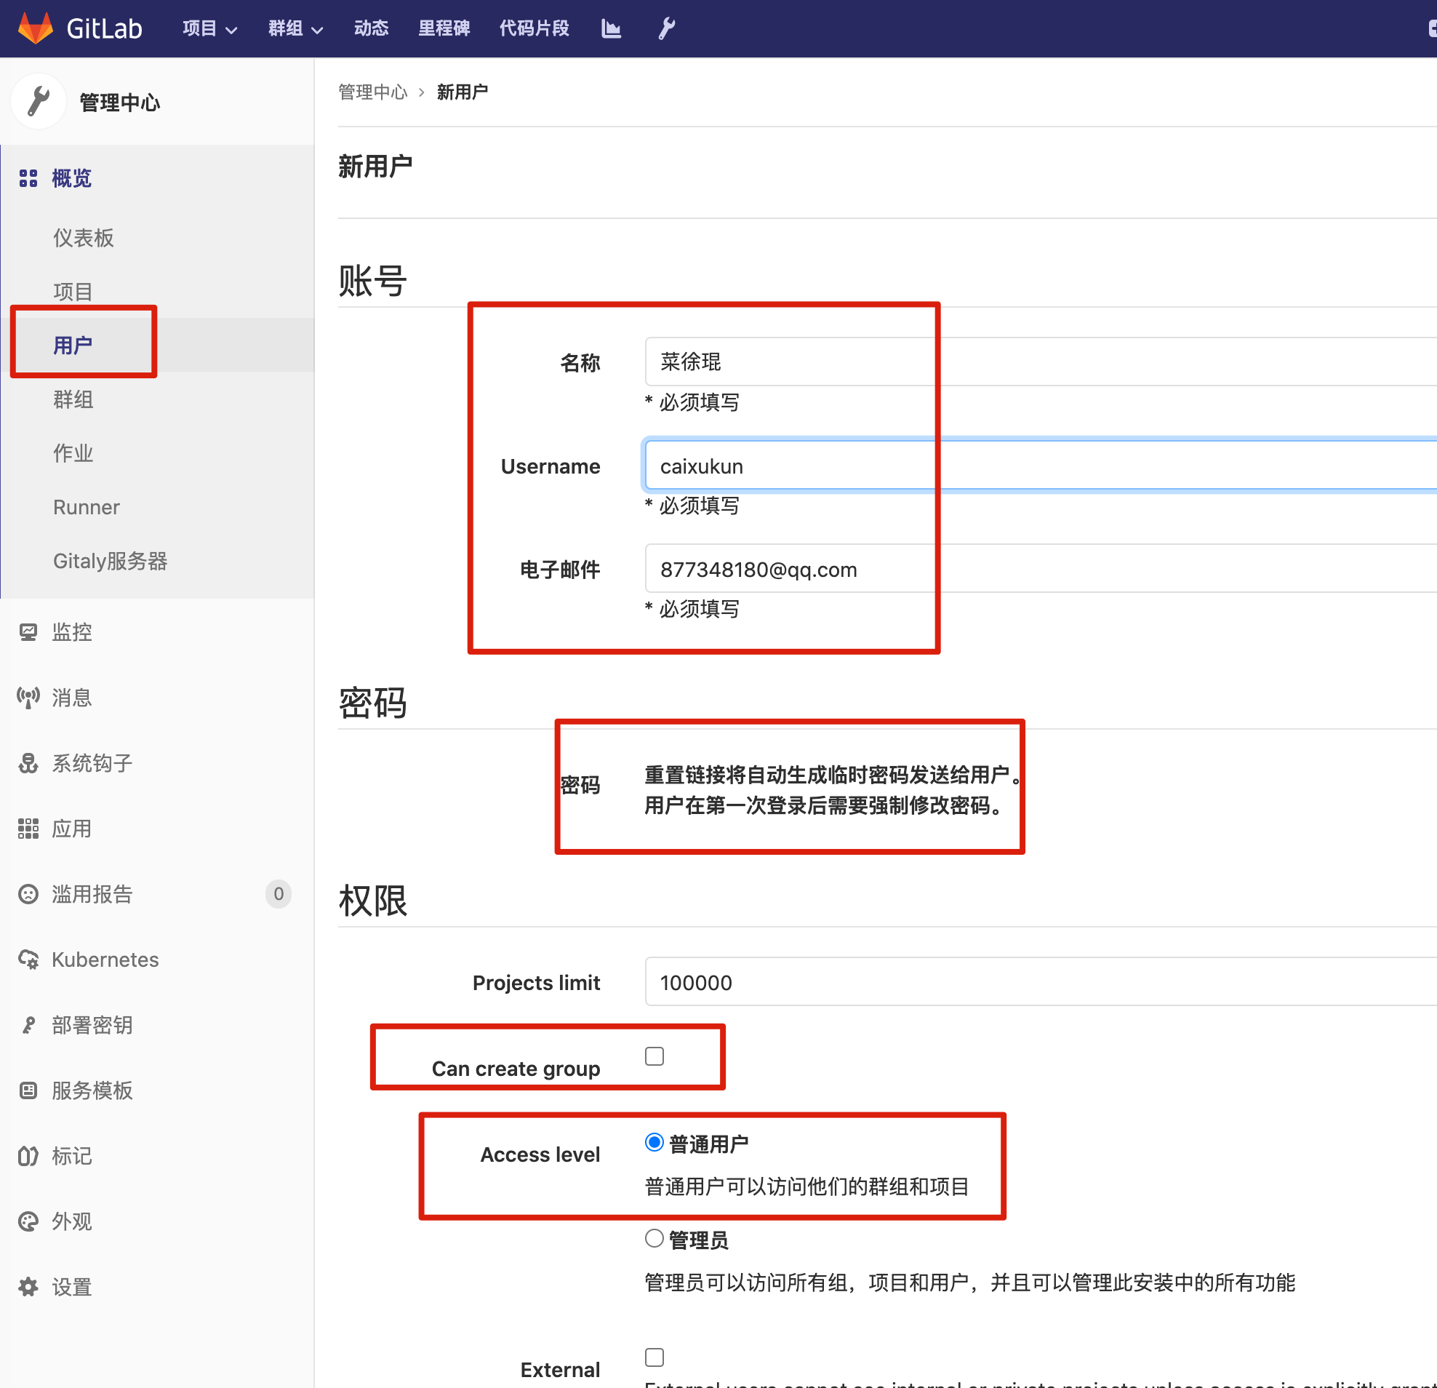Image resolution: width=1437 pixels, height=1388 pixels.
Task: Focus the 名称 input field
Action: tap(1041, 362)
